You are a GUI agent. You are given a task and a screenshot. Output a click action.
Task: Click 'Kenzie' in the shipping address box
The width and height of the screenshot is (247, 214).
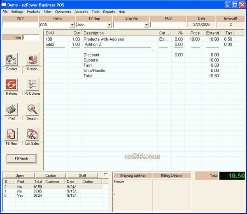(x=119, y=182)
